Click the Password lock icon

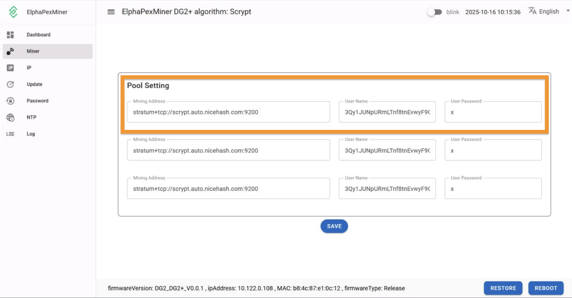(x=10, y=101)
